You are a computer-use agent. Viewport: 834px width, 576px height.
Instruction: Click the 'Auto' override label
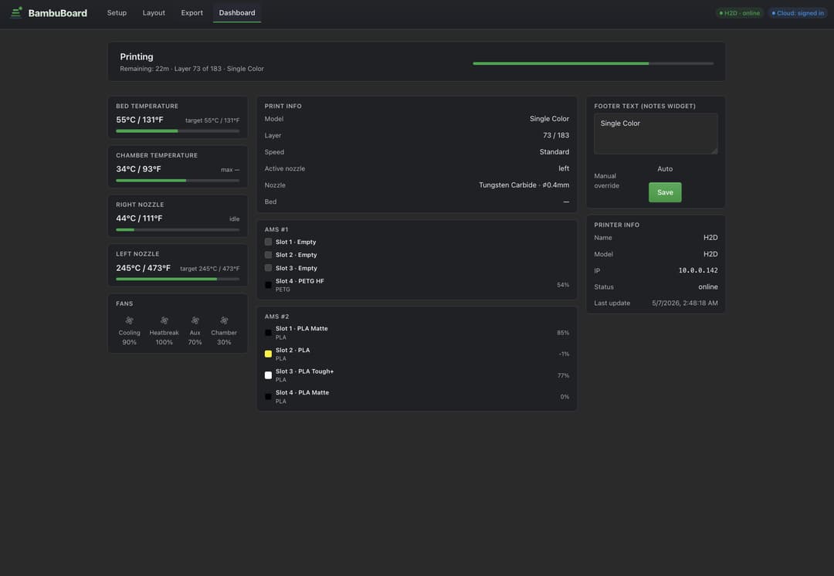point(665,168)
